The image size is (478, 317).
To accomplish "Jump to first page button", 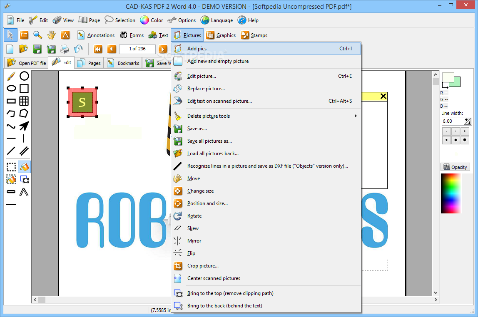I will click(x=98, y=49).
